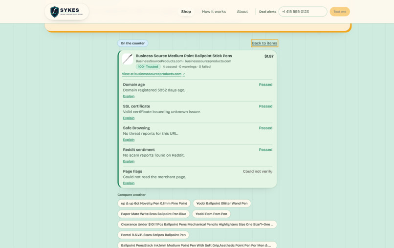Click the Safe Browsing Passed status
Viewport: 394px width, 248px height.
click(x=265, y=128)
